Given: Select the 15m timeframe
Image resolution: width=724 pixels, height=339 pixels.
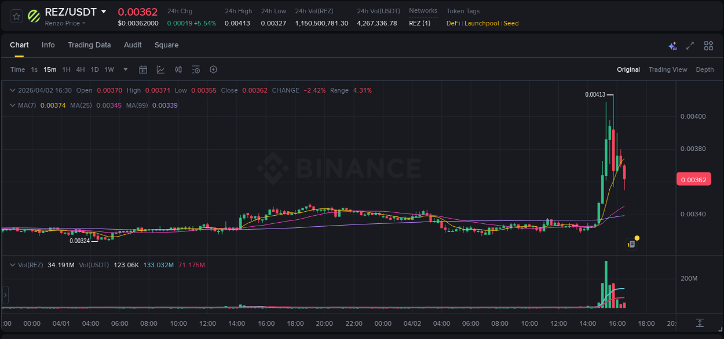Looking at the screenshot, I should (x=49, y=69).
